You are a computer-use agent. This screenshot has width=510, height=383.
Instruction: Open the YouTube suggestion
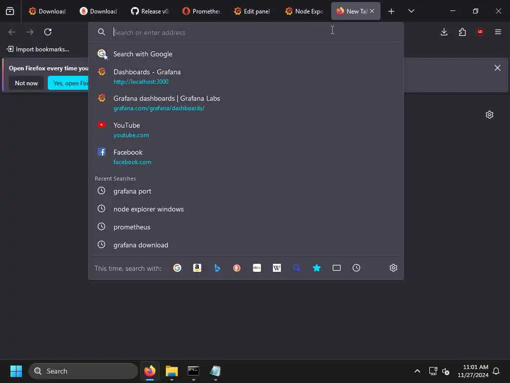click(246, 130)
